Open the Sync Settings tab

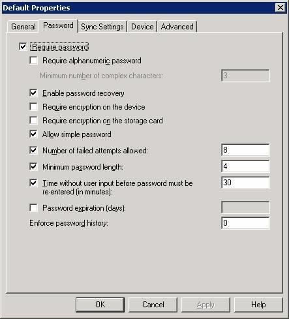(x=102, y=27)
